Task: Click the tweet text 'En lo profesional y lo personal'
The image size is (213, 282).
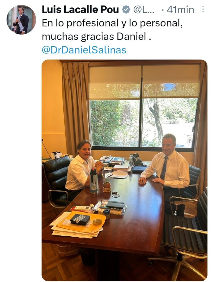Action: click(x=112, y=23)
